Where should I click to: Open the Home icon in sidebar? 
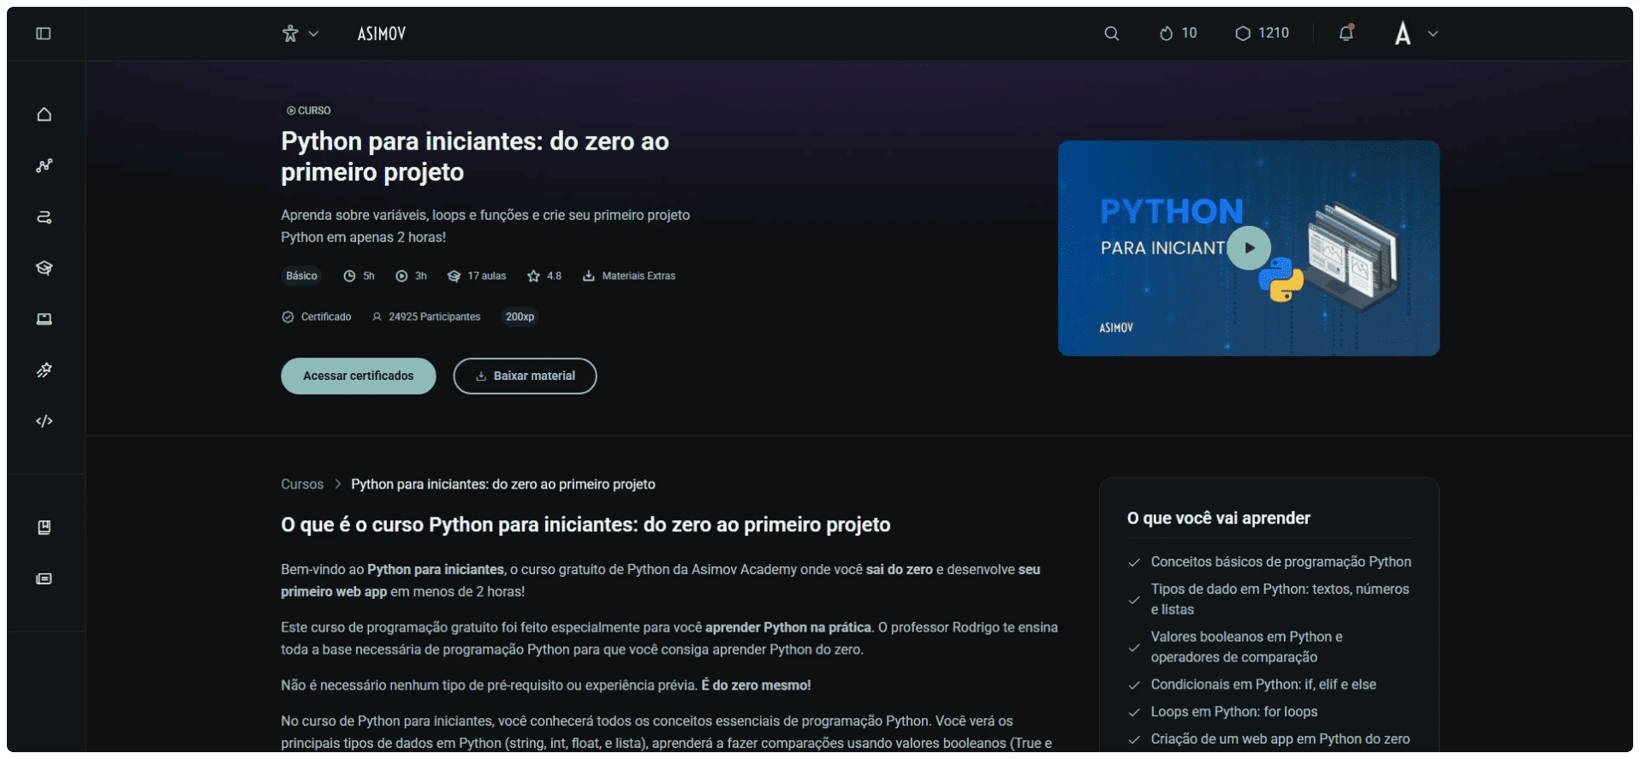click(x=45, y=115)
